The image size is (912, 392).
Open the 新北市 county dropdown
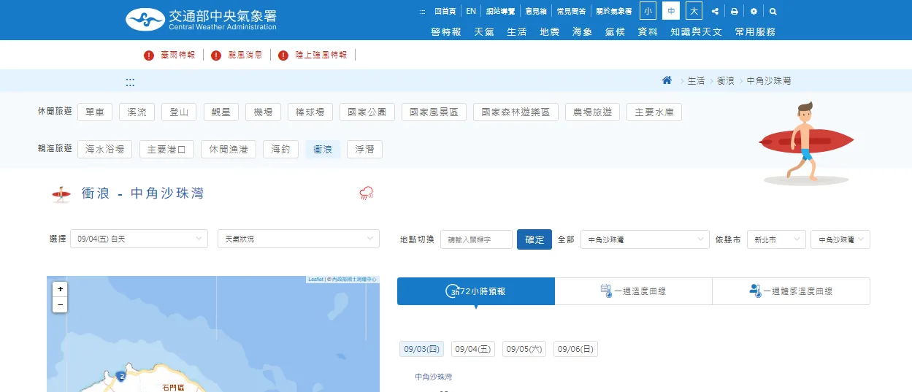(x=776, y=239)
